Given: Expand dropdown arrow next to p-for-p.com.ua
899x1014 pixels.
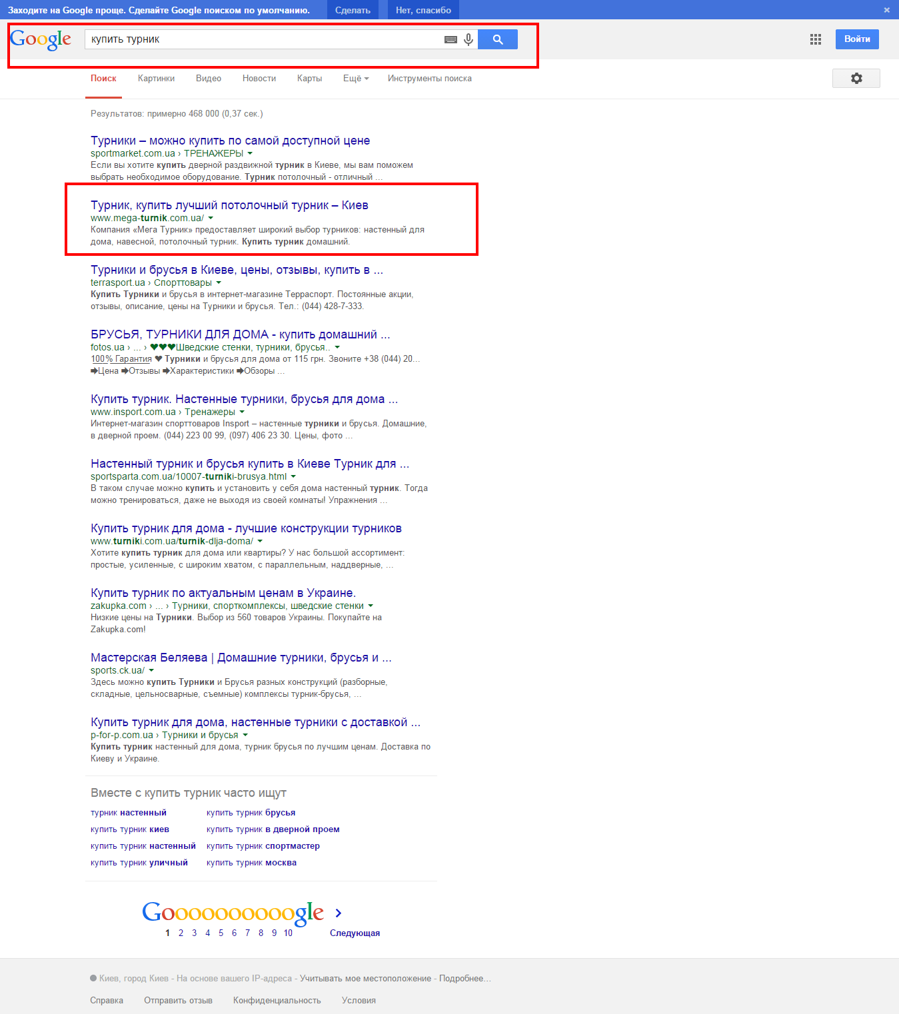Looking at the screenshot, I should pyautogui.click(x=245, y=735).
